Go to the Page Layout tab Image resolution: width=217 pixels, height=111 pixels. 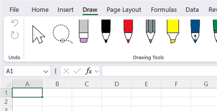(124, 10)
